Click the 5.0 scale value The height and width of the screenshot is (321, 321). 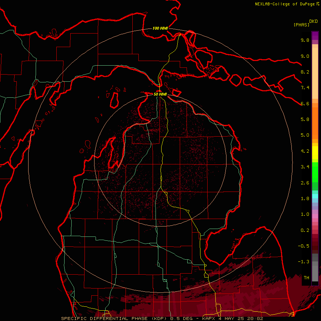[305, 135]
